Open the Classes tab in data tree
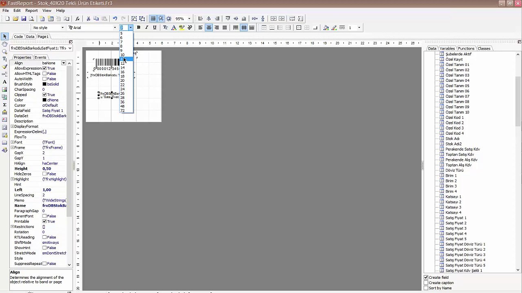The image size is (522, 293). [484, 48]
